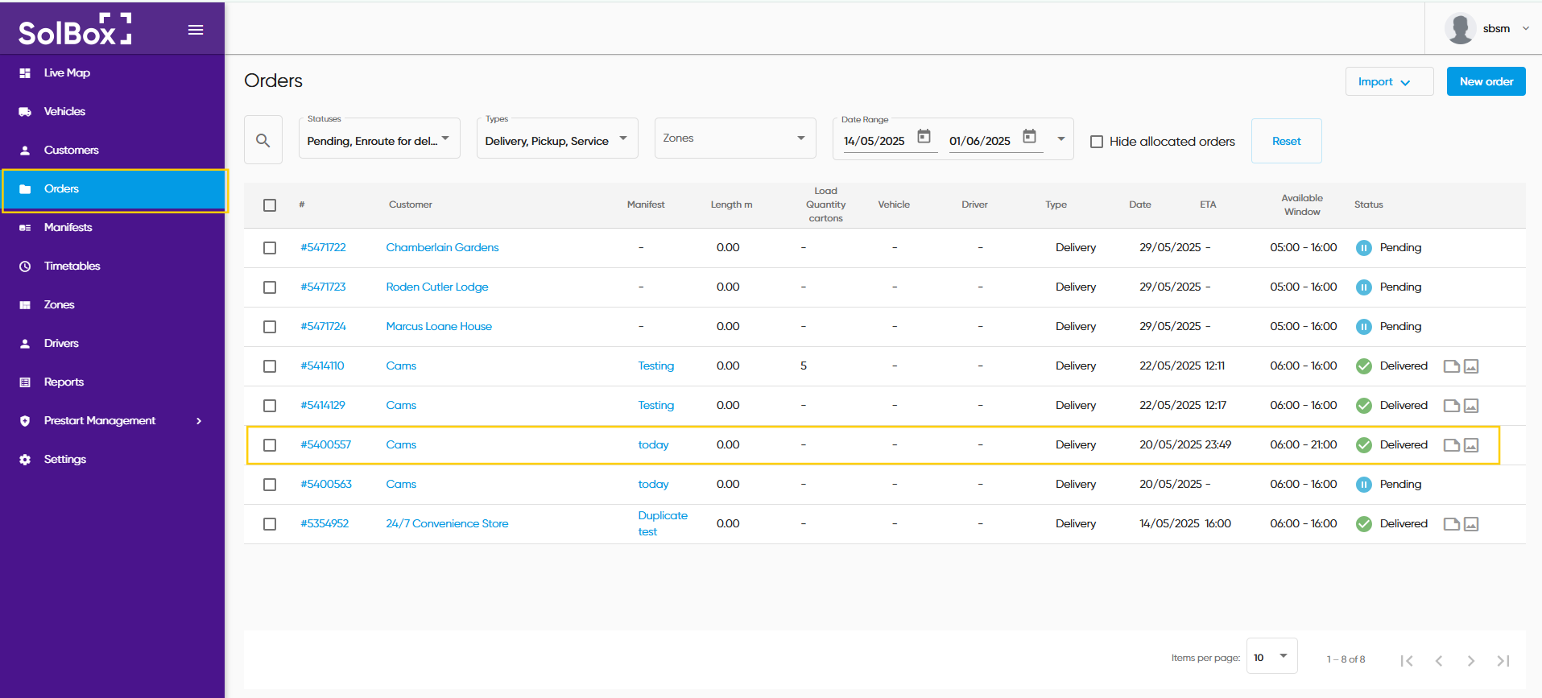Enable Hide allocated orders checkbox
This screenshot has height=698, width=1542.
(1097, 142)
